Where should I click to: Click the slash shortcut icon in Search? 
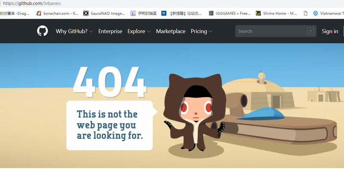(x=310, y=31)
